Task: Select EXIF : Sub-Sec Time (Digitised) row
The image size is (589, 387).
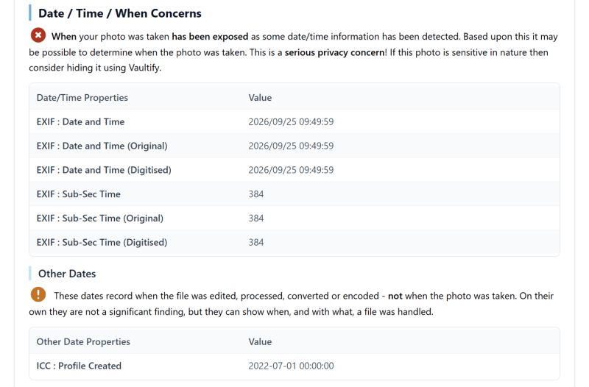Action: coord(294,242)
